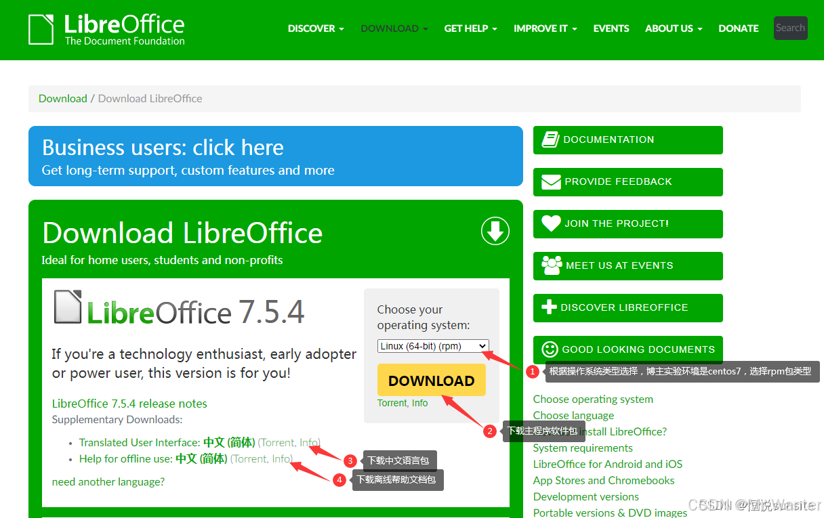
Task: Click the Discover LibreOffice button
Action: tap(628, 308)
